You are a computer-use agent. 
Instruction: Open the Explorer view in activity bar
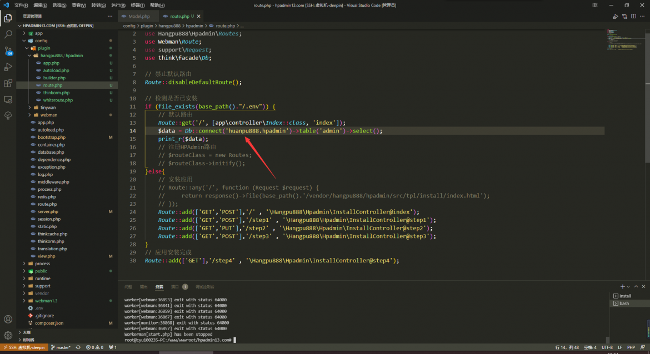point(8,18)
